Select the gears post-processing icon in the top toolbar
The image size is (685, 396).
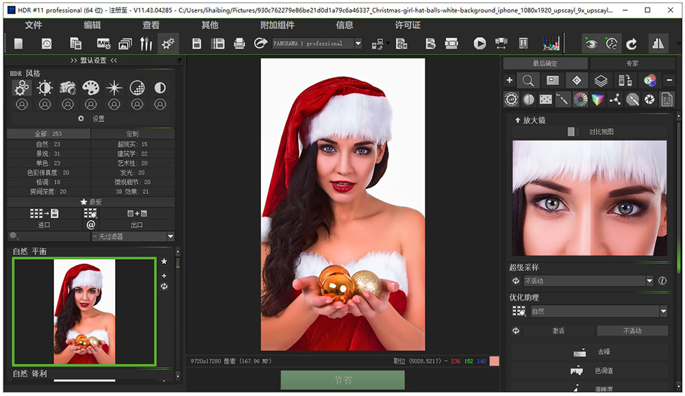click(x=169, y=43)
